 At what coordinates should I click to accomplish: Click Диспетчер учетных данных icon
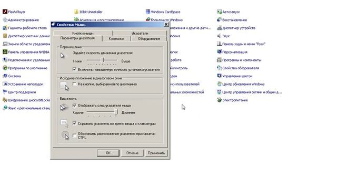coord(5,36)
